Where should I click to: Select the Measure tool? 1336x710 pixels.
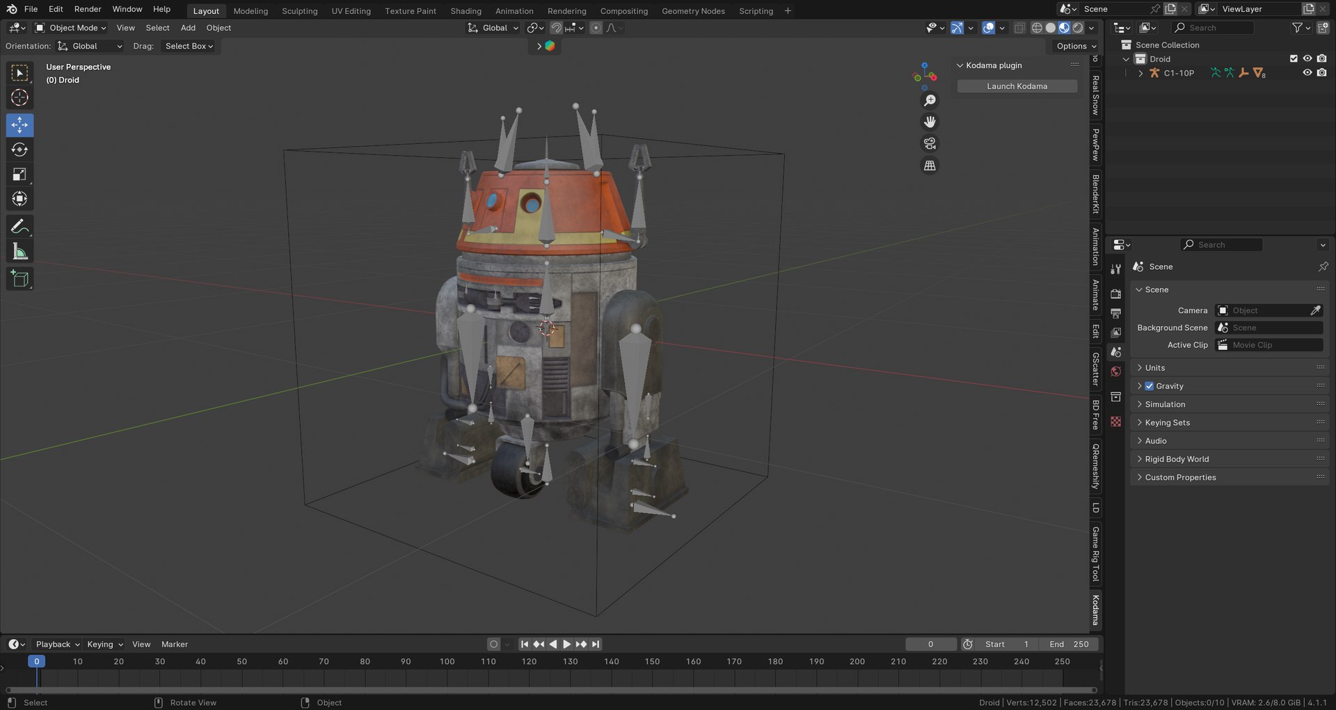(x=19, y=252)
